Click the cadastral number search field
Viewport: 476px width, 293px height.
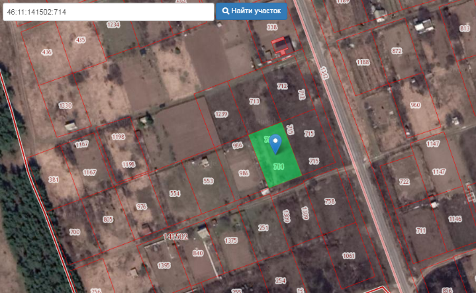click(107, 12)
